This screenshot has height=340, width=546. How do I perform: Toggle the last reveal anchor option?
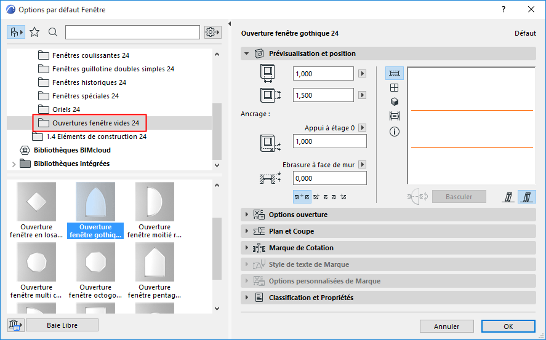pos(343,197)
